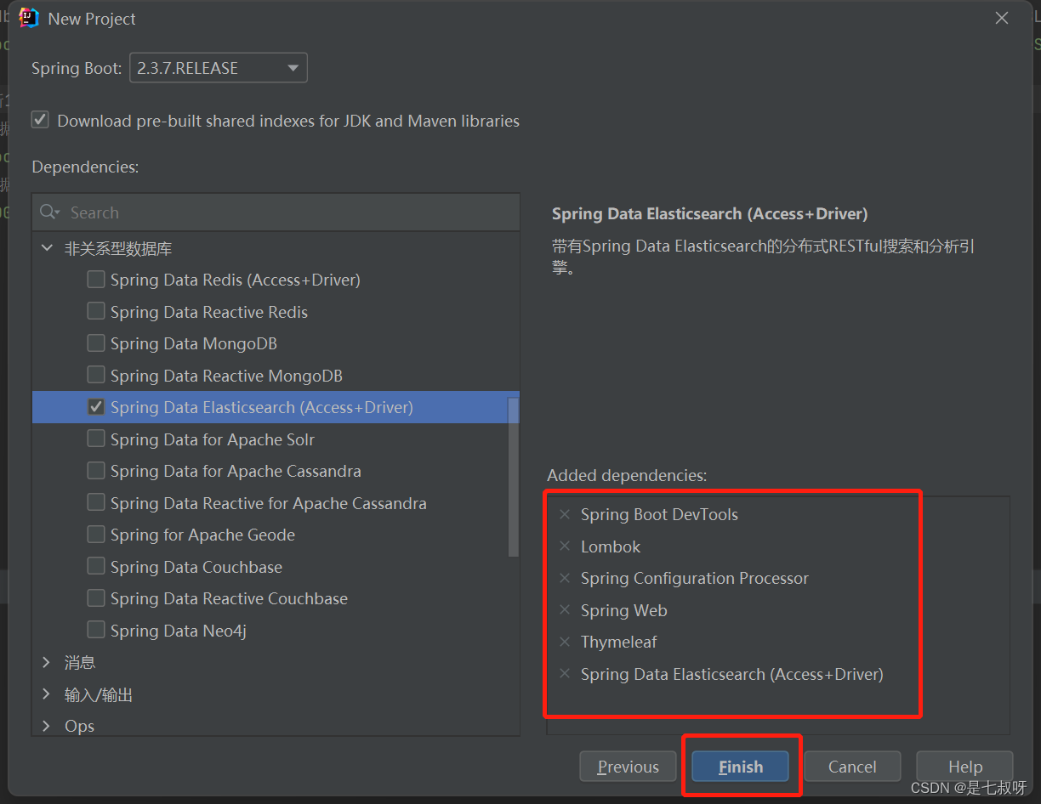This screenshot has width=1041, height=804.
Task: Remove Spring Web via its X icon
Action: tap(565, 610)
